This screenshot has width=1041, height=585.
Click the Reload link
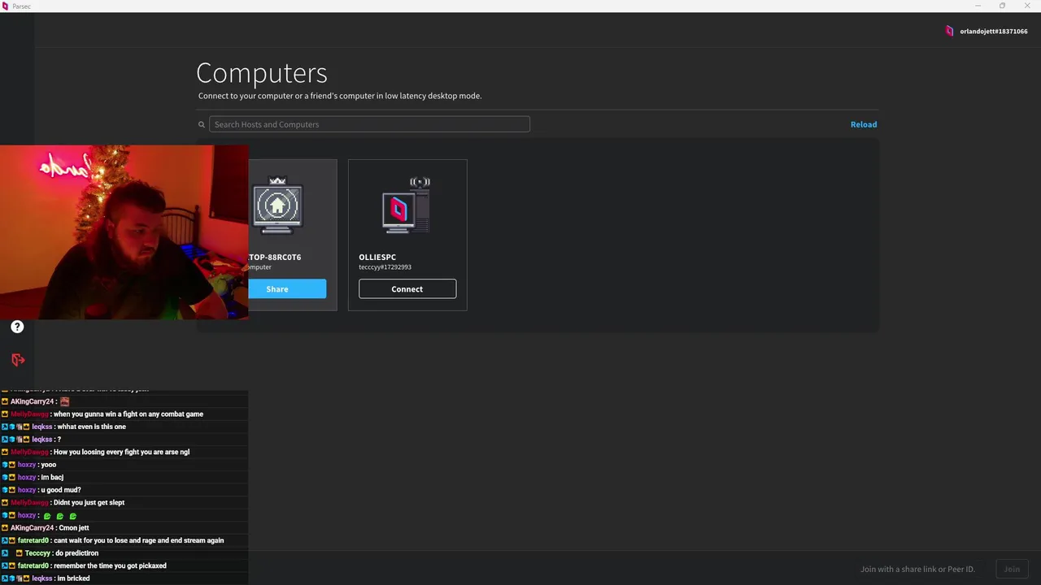[x=864, y=124]
